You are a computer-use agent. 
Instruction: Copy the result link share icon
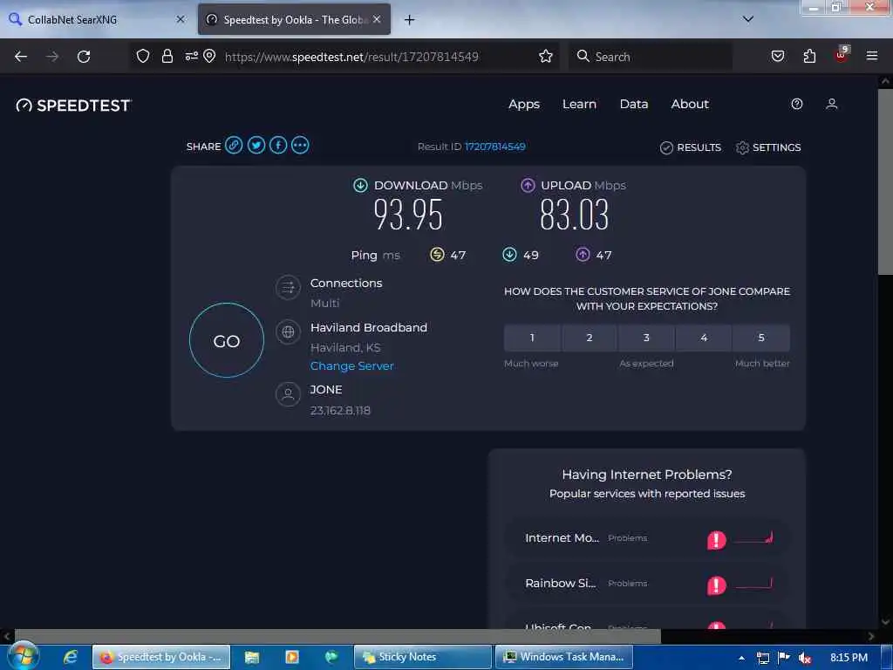234,146
